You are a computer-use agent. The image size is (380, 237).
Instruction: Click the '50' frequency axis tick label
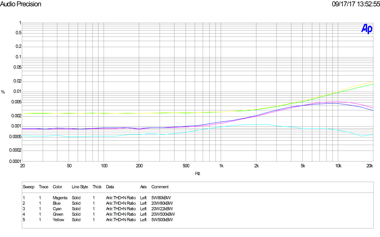pos(69,166)
